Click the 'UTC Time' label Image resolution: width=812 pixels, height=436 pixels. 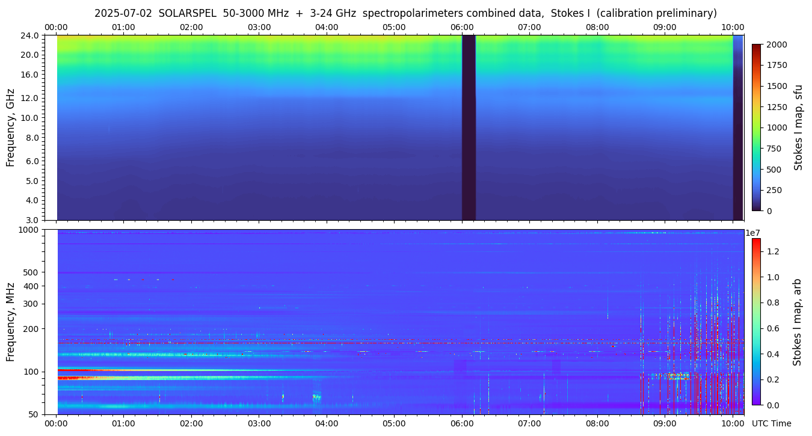click(771, 423)
